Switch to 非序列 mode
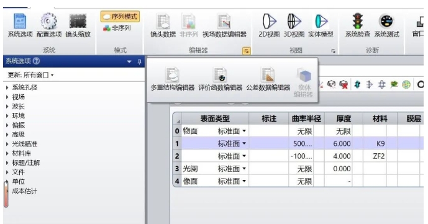Viewport: 428px width, 224px height. (x=117, y=28)
